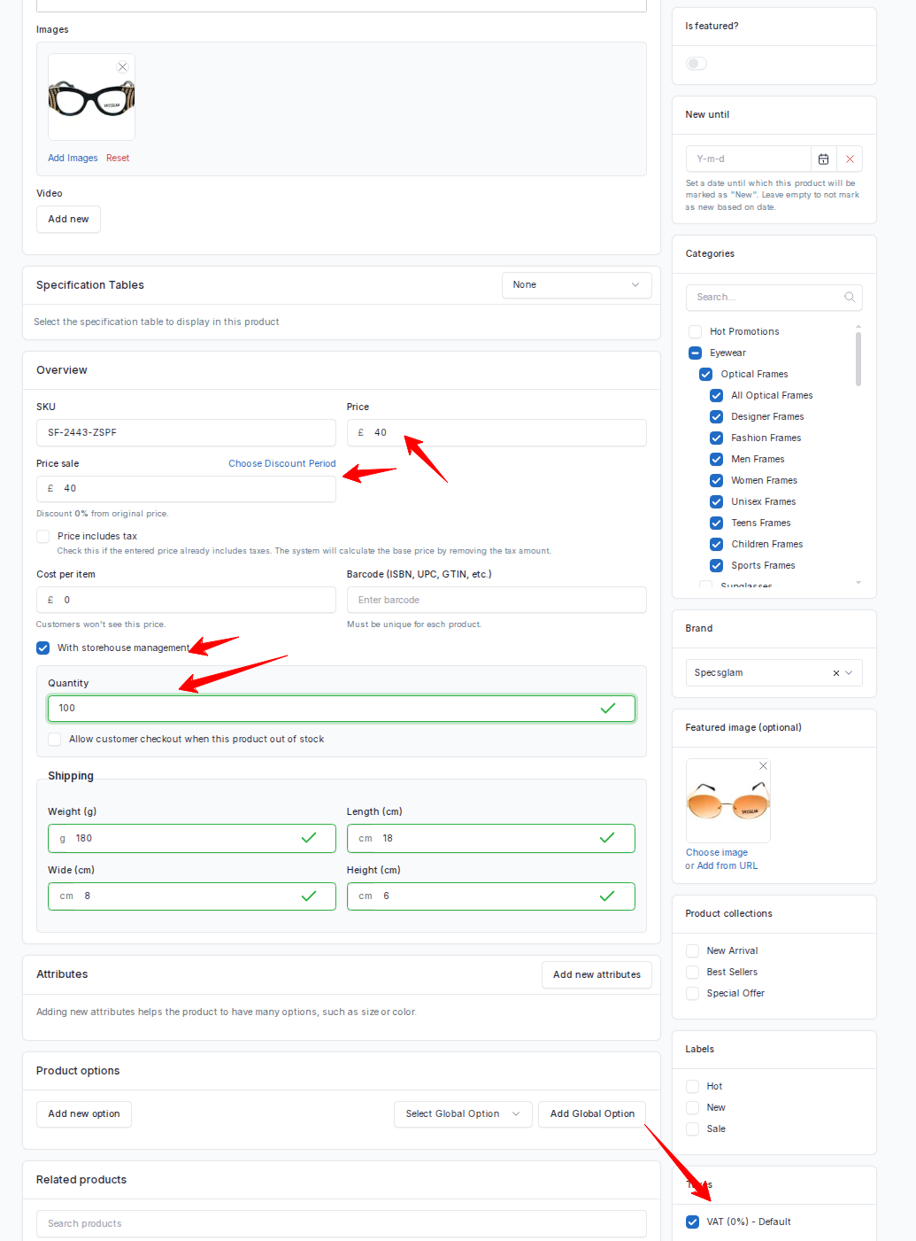Edit the Quantity field
The width and height of the screenshot is (916, 1241).
342,709
